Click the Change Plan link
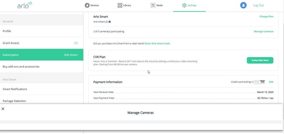Viewport: 284px width, 134px height. pyautogui.click(x=266, y=16)
